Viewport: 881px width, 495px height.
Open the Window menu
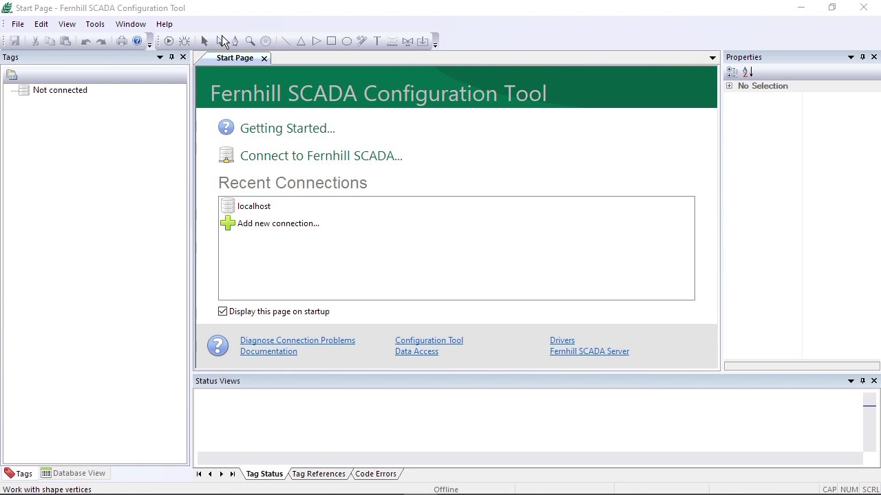click(x=131, y=24)
